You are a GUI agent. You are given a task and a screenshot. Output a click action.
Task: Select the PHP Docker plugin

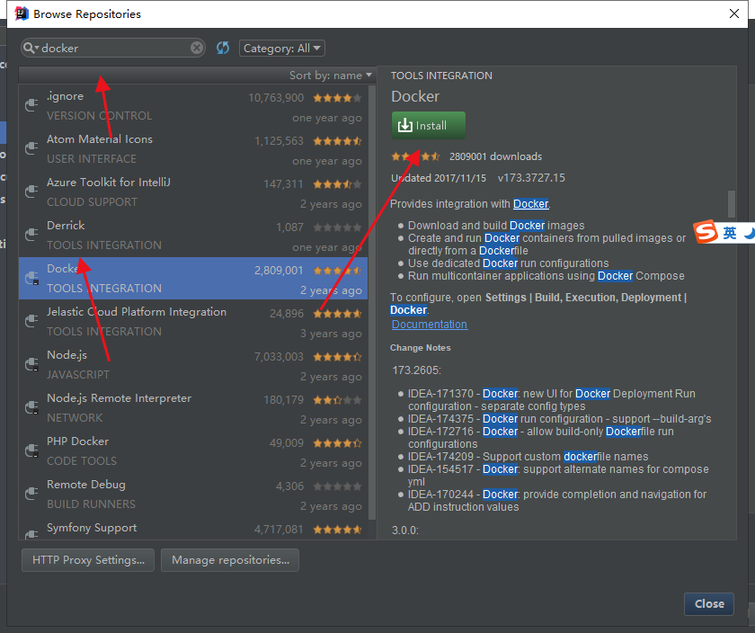[x=193, y=450]
